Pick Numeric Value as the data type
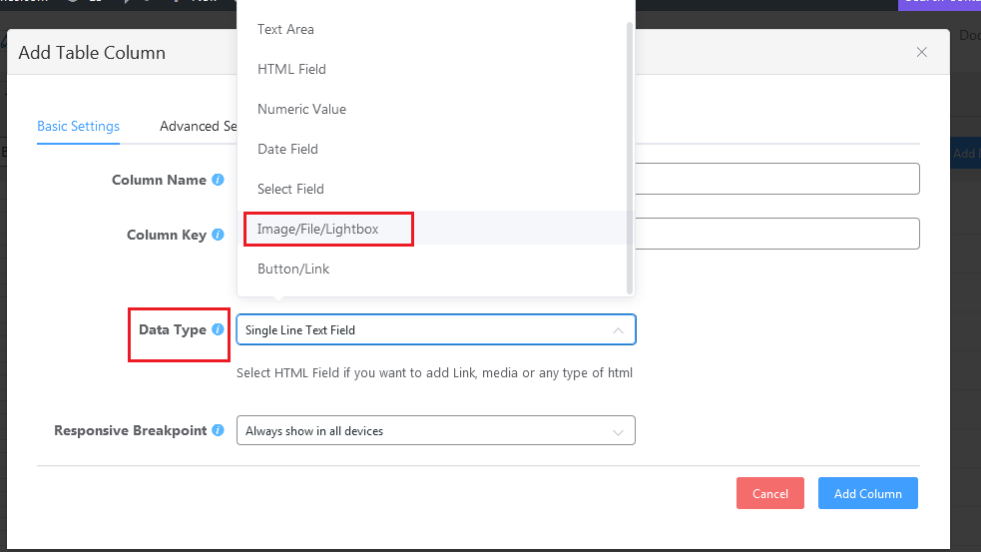981x552 pixels. (301, 109)
